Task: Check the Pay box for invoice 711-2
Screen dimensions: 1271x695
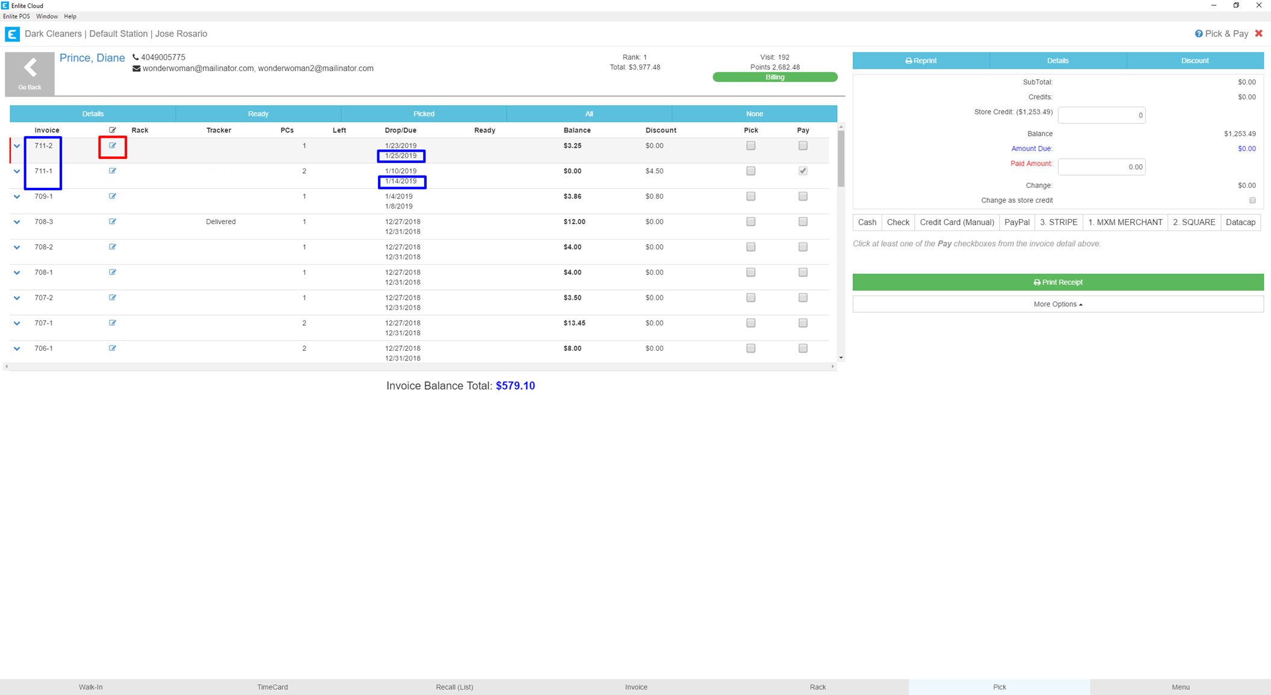Action: [x=803, y=146]
